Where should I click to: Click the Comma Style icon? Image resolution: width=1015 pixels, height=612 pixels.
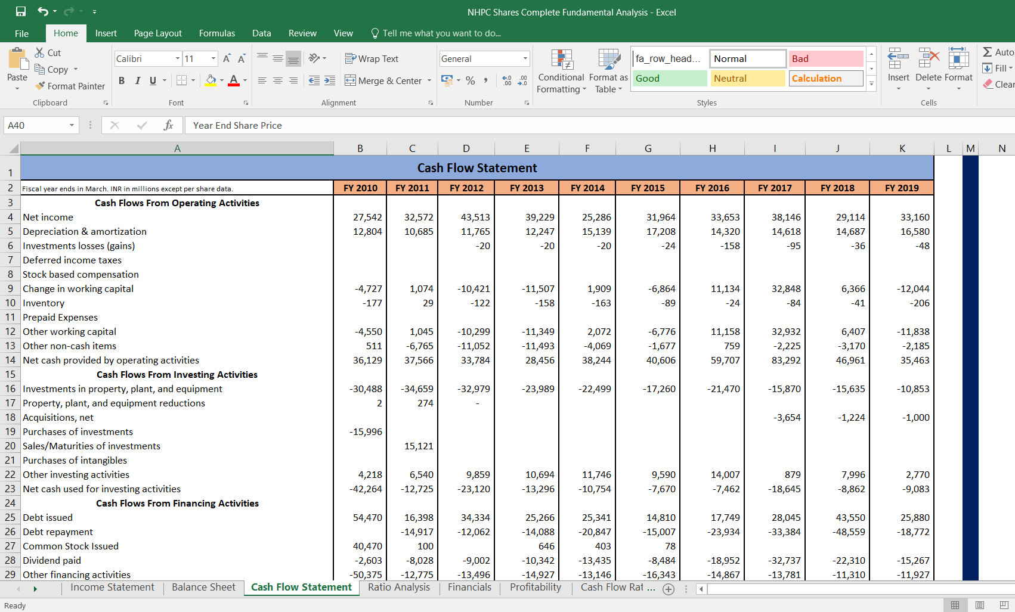[486, 80]
